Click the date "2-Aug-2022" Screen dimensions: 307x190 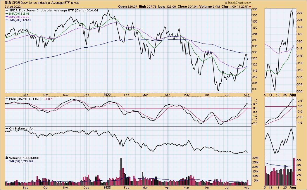point(12,6)
